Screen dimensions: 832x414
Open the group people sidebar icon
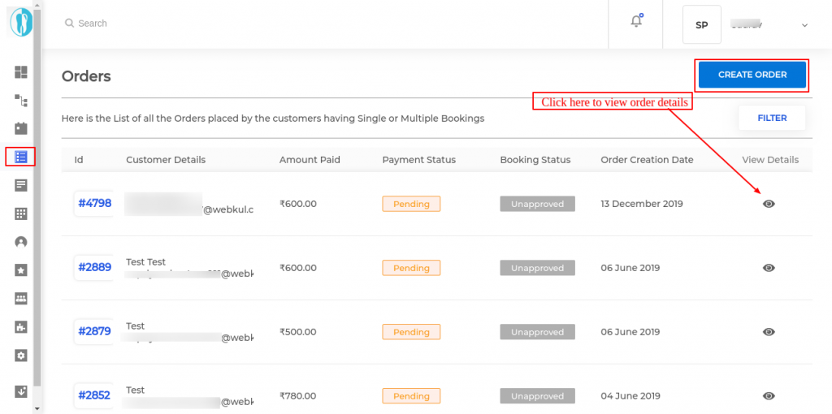[20, 299]
